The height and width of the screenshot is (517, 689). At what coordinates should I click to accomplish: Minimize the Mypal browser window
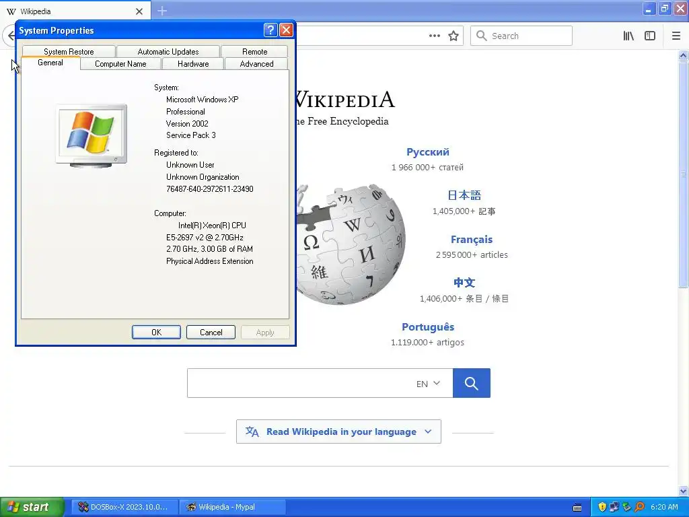tap(649, 9)
